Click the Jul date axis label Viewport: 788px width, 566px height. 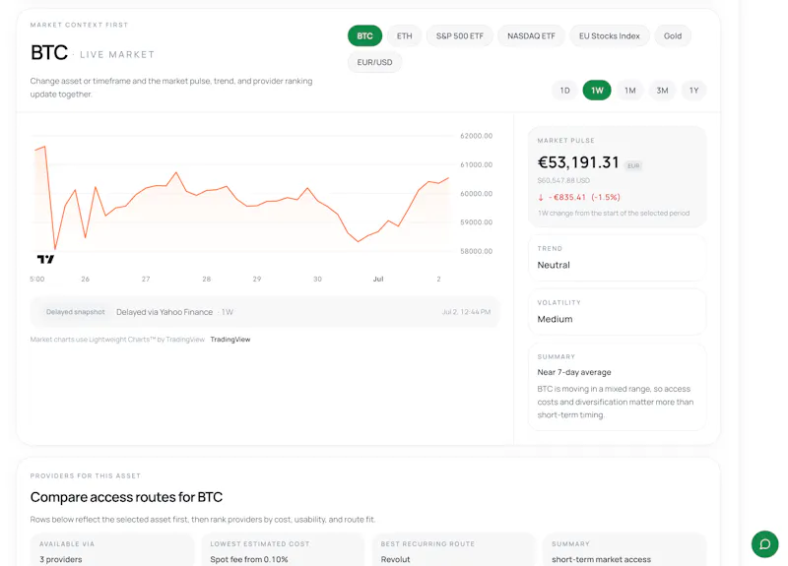tap(378, 279)
